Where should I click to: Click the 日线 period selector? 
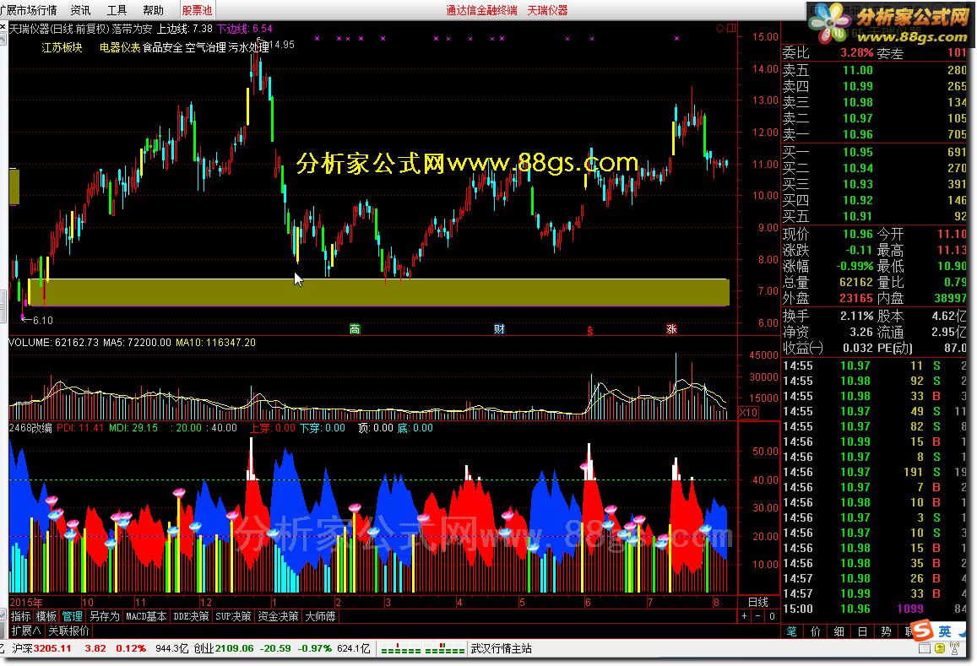pyautogui.click(x=757, y=602)
